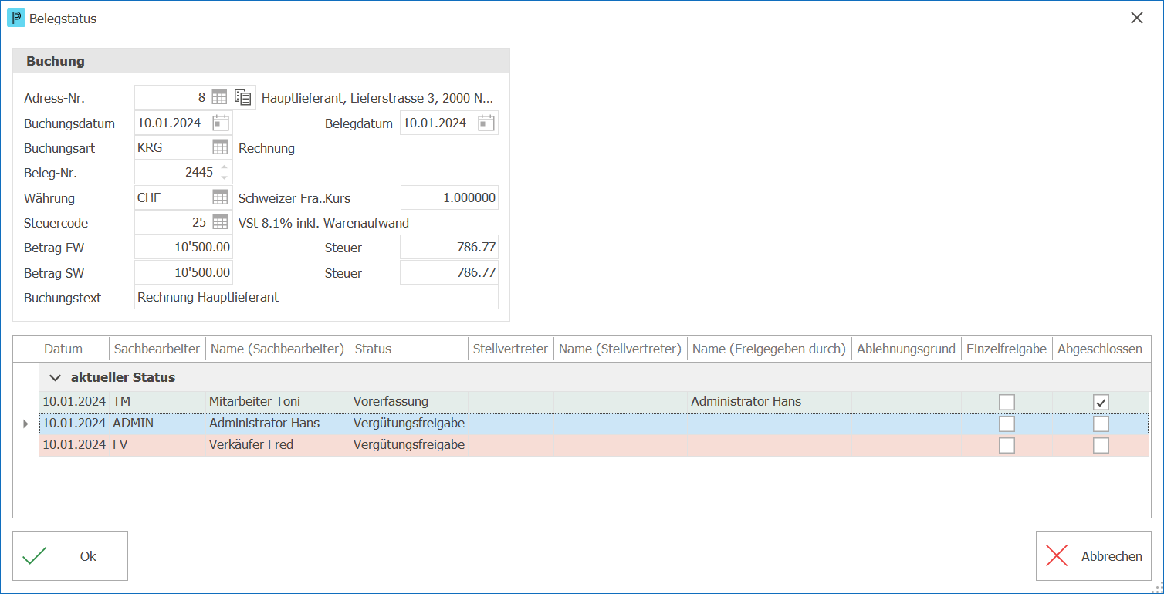This screenshot has width=1164, height=594.
Task: Click the Ablehnungsgrund column header
Action: (906, 349)
